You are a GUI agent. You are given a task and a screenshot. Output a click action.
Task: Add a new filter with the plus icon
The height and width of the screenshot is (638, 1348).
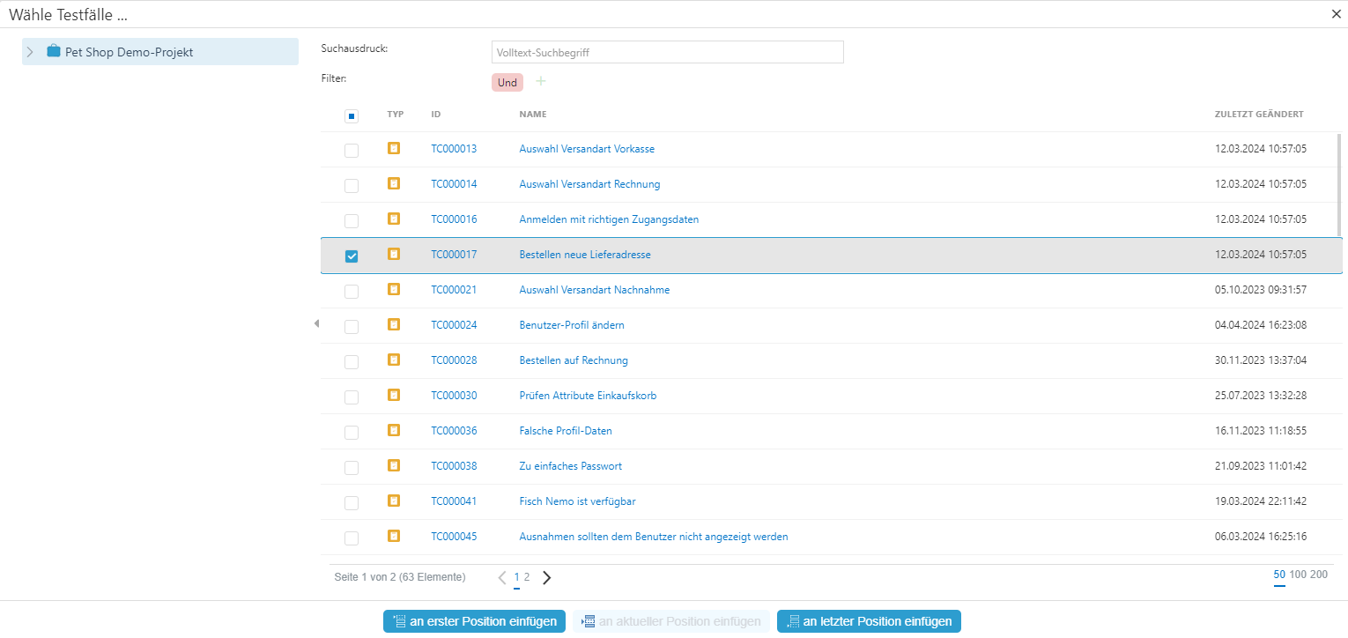pyautogui.click(x=541, y=82)
